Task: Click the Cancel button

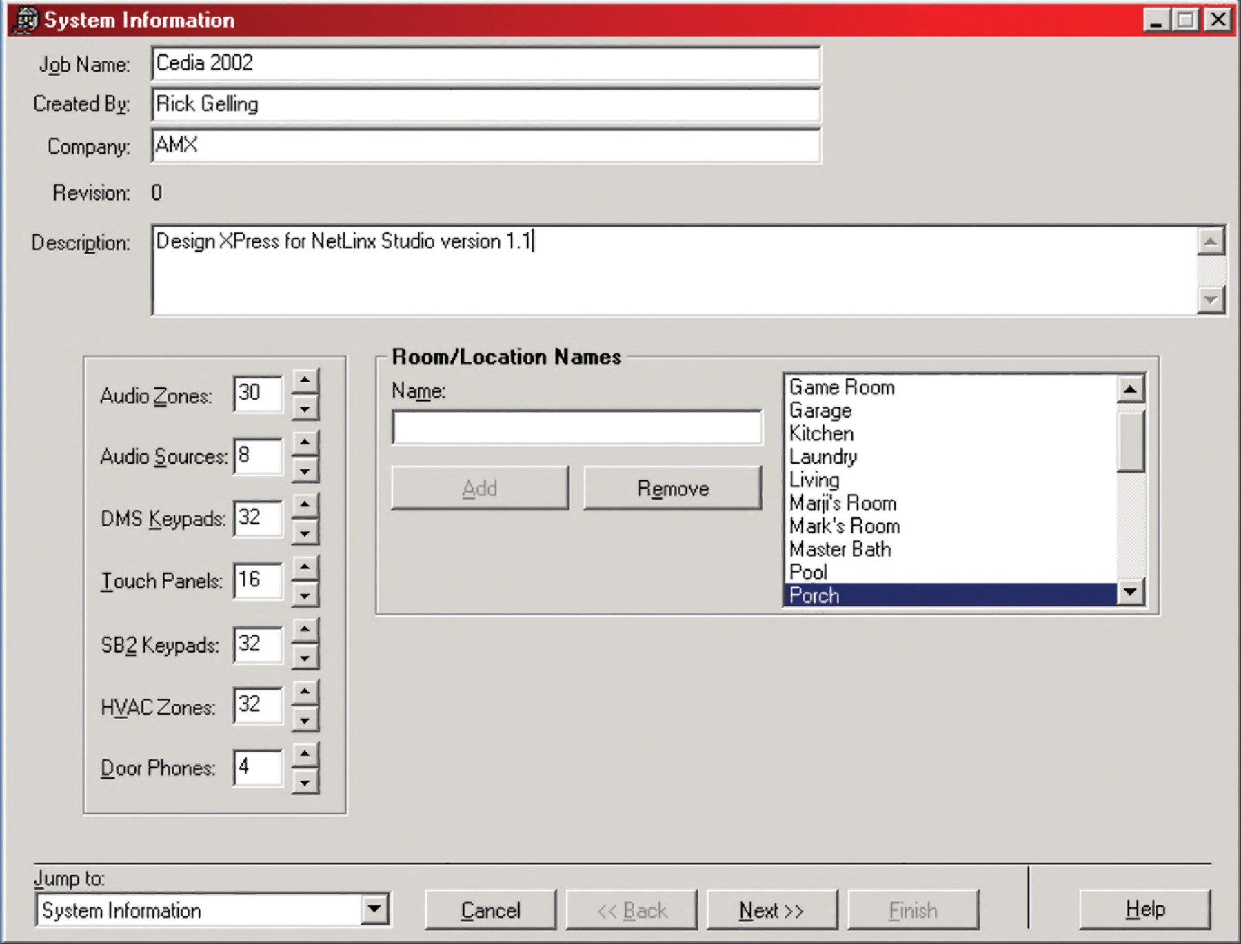Action: pos(490,910)
